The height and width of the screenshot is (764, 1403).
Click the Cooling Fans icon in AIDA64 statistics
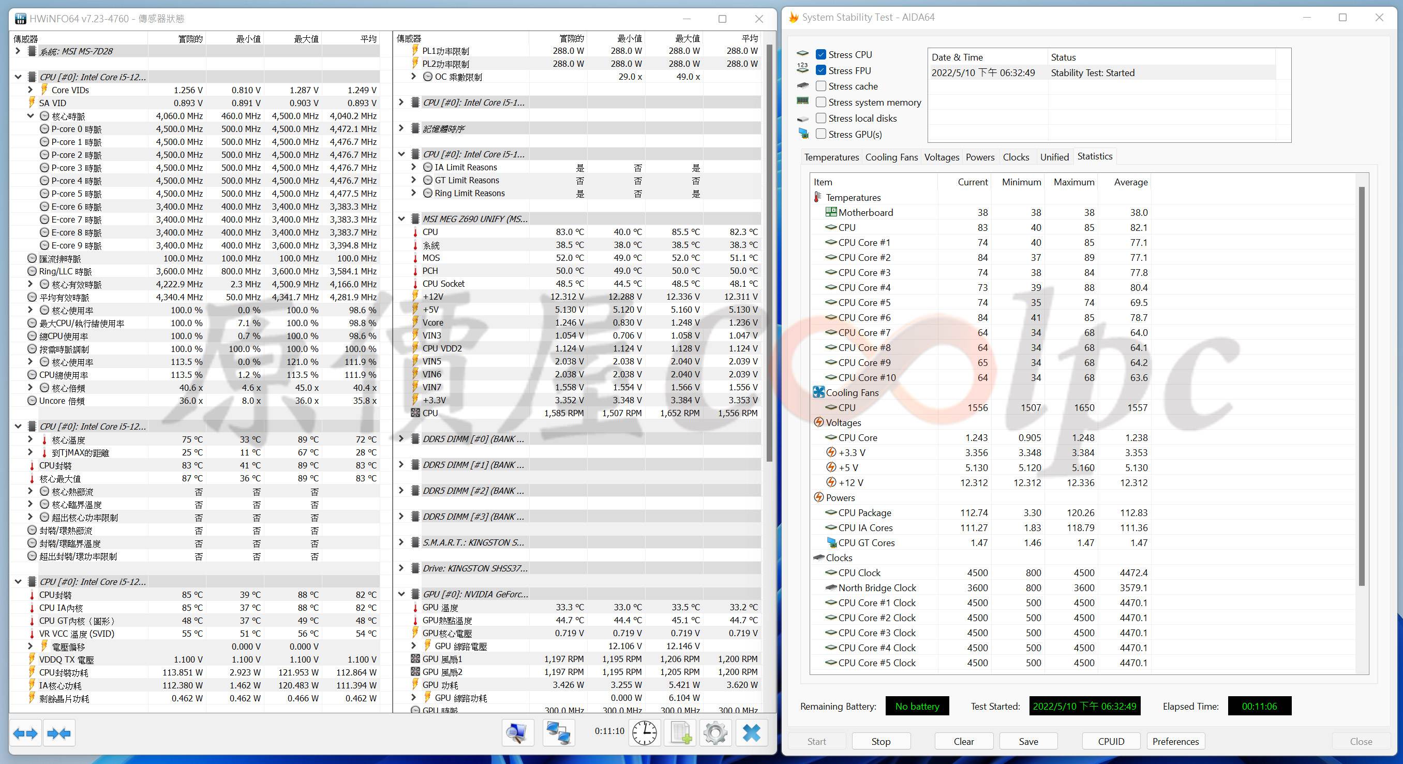(818, 392)
